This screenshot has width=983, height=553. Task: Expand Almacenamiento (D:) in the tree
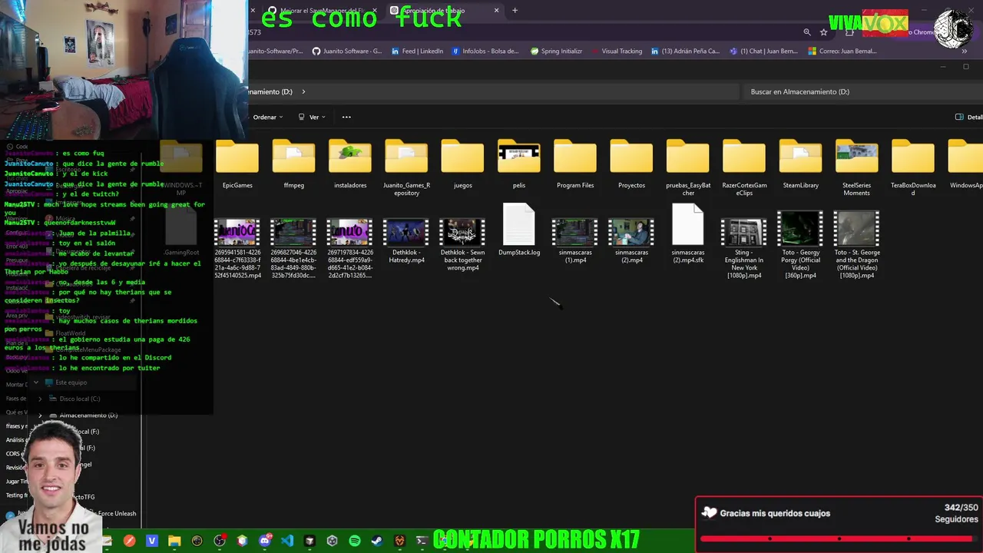41,416
